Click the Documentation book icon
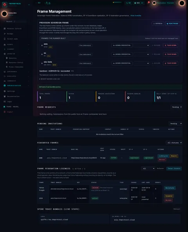Screen dimensions: 188x232 point(5,96)
